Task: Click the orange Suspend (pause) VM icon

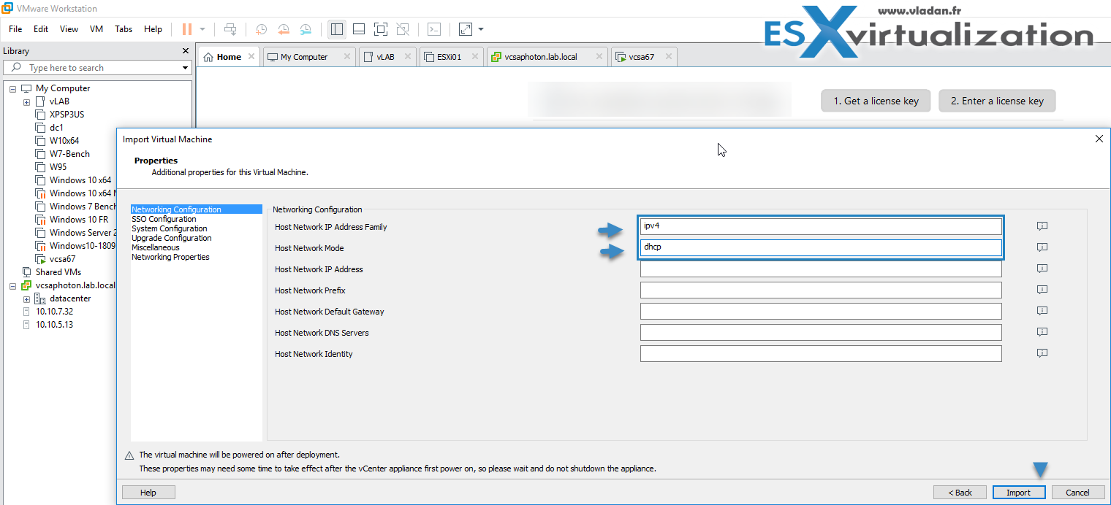Action: pyautogui.click(x=187, y=29)
